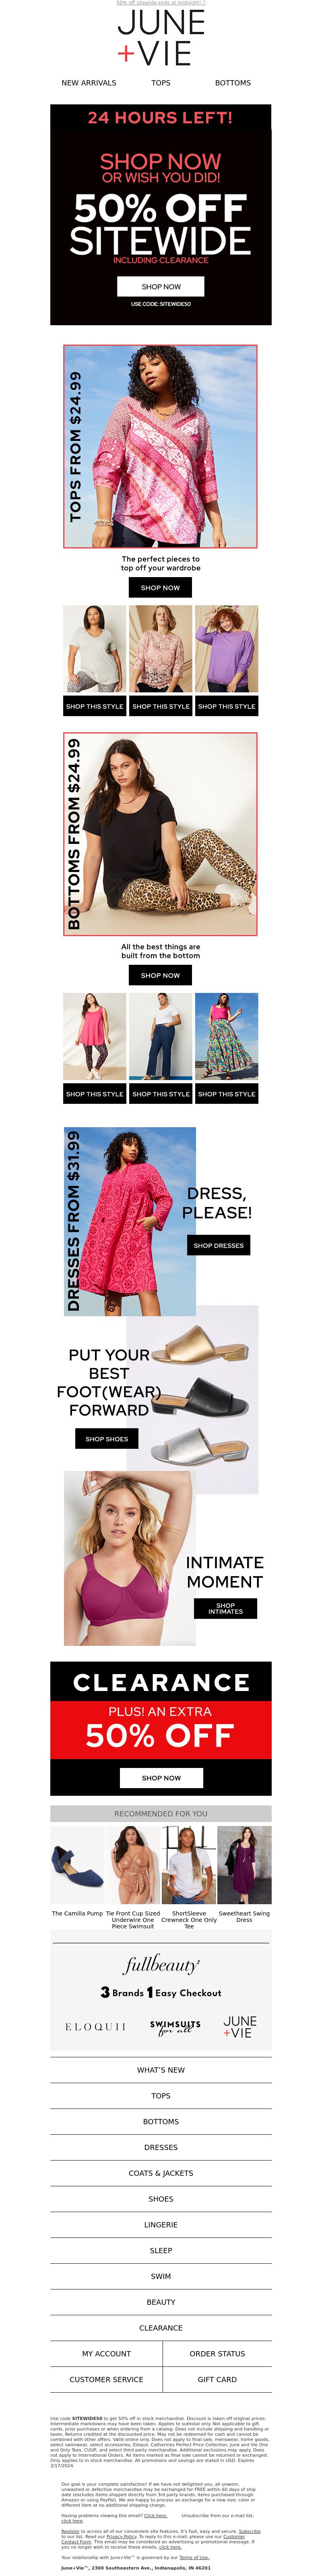Open the Bottoms From $24.99 hero image

click(x=161, y=834)
